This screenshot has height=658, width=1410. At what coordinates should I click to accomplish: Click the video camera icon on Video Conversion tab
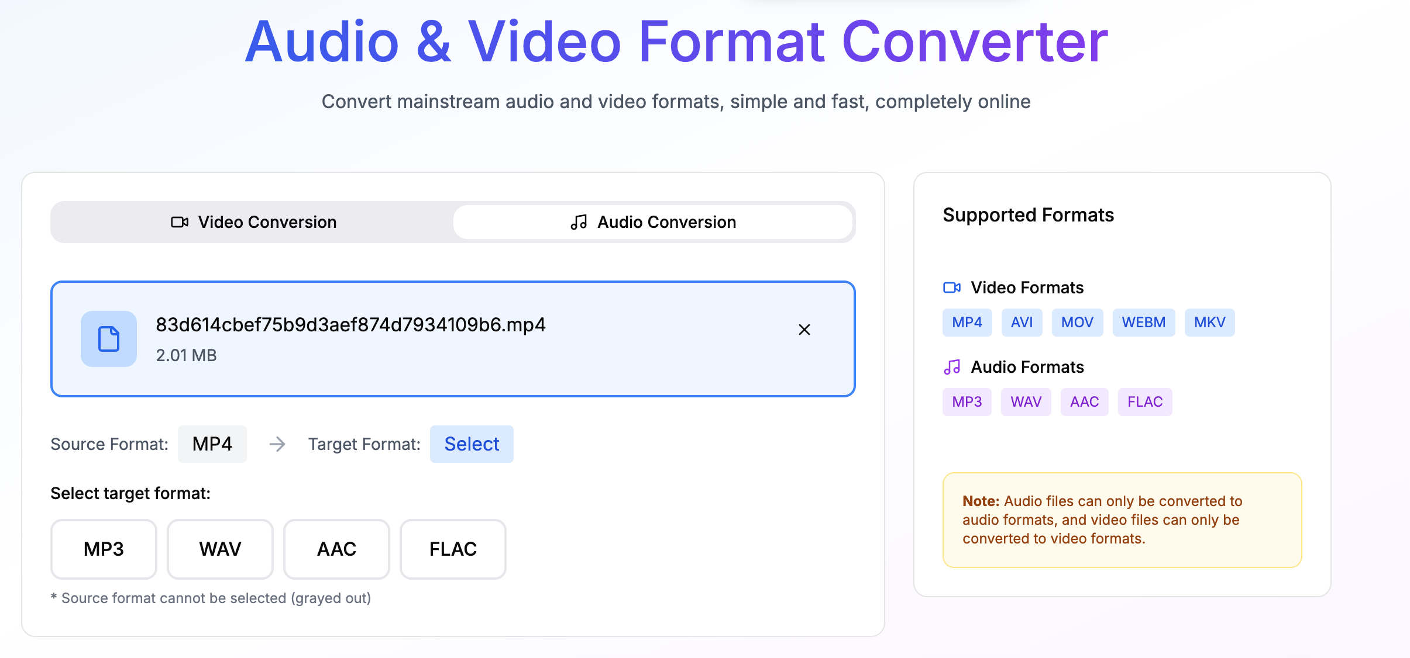[x=179, y=222]
